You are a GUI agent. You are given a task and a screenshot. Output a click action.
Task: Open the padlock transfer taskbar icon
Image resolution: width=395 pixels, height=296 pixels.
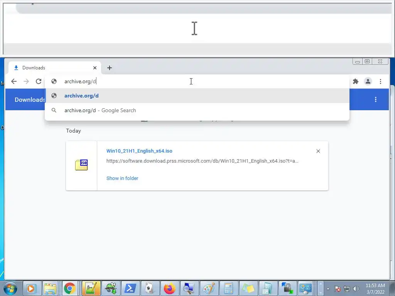[x=287, y=288]
